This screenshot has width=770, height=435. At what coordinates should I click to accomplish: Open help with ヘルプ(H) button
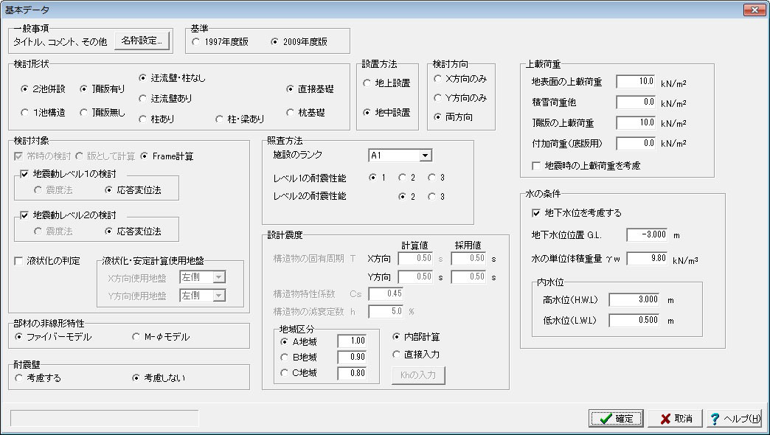pyautogui.click(x=735, y=418)
